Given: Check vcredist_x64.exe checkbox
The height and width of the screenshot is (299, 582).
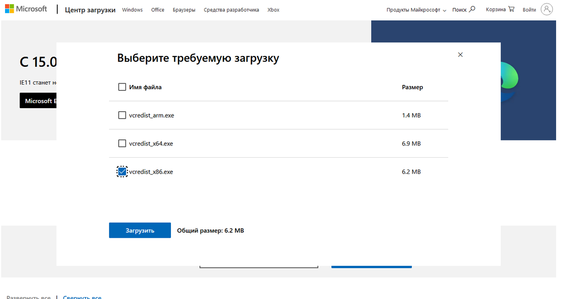Looking at the screenshot, I should coord(122,143).
